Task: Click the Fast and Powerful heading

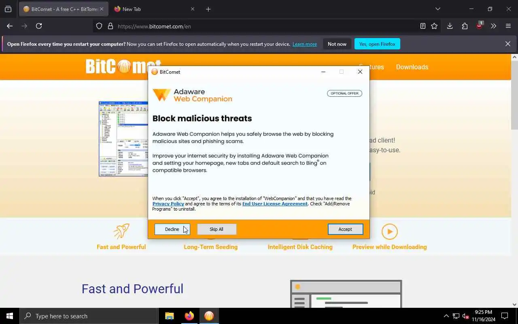Action: [132, 289]
